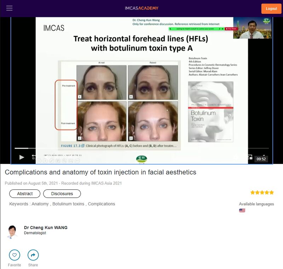Select the Anatomy keyword
The width and height of the screenshot is (283, 269).
pos(40,204)
